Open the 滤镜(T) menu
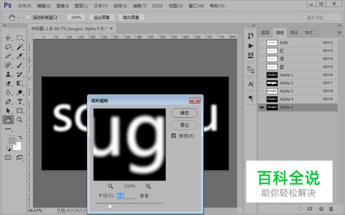 (x=139, y=6)
